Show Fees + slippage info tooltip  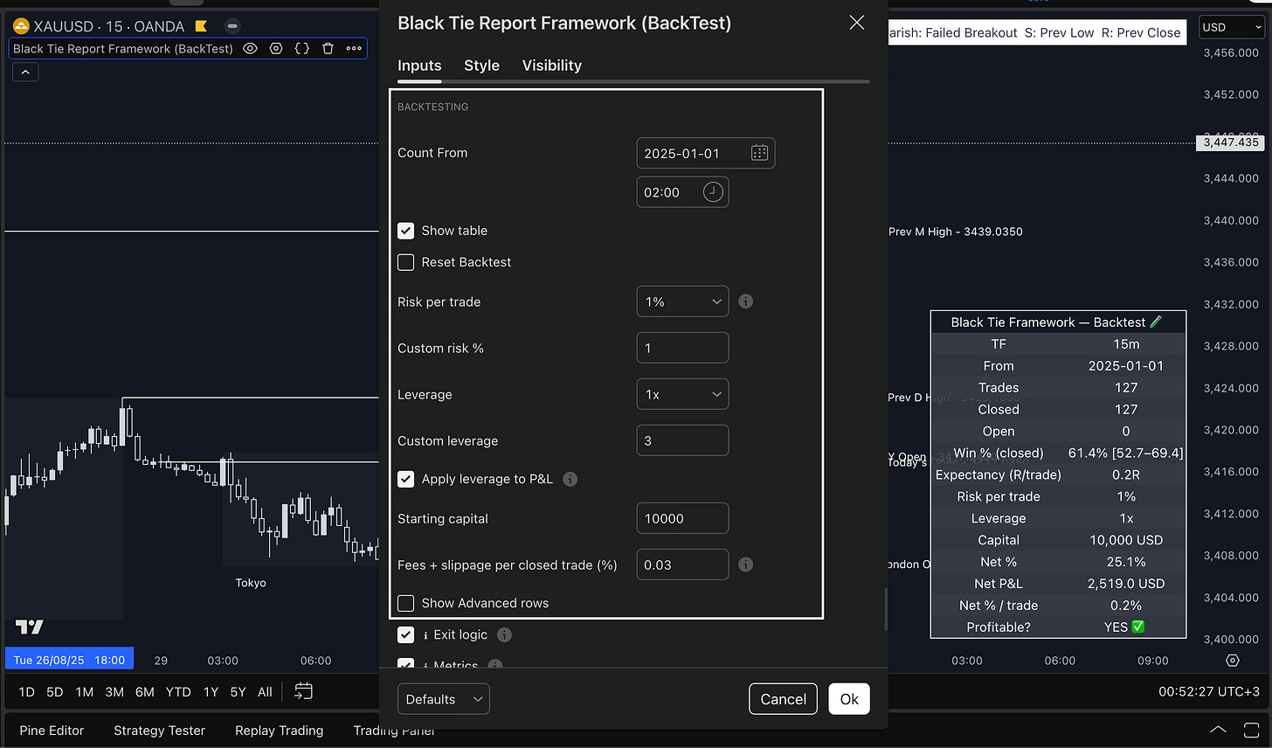click(x=745, y=564)
